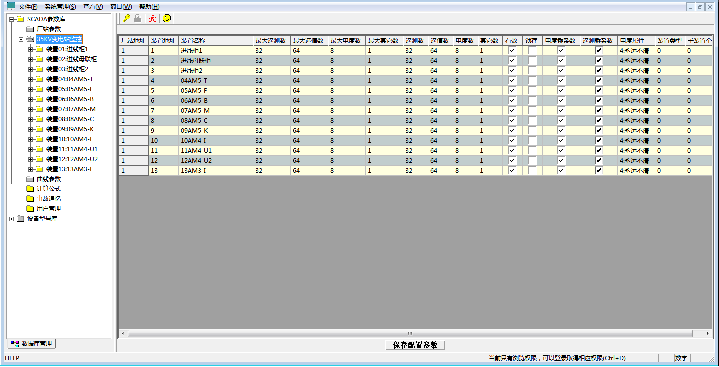719x367 pixels.
Task: Open the 系统管理(S) menu
Action: click(60, 7)
